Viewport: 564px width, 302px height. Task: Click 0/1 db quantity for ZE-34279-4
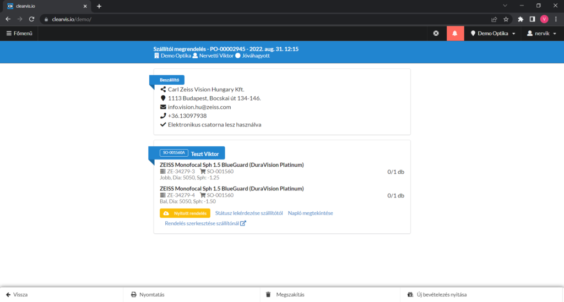pyautogui.click(x=395, y=195)
